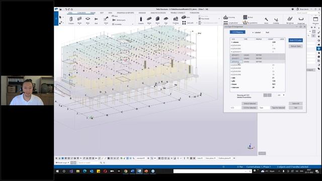Open the View plane dropdown
This screenshot has height=181, width=322.
(210, 158)
